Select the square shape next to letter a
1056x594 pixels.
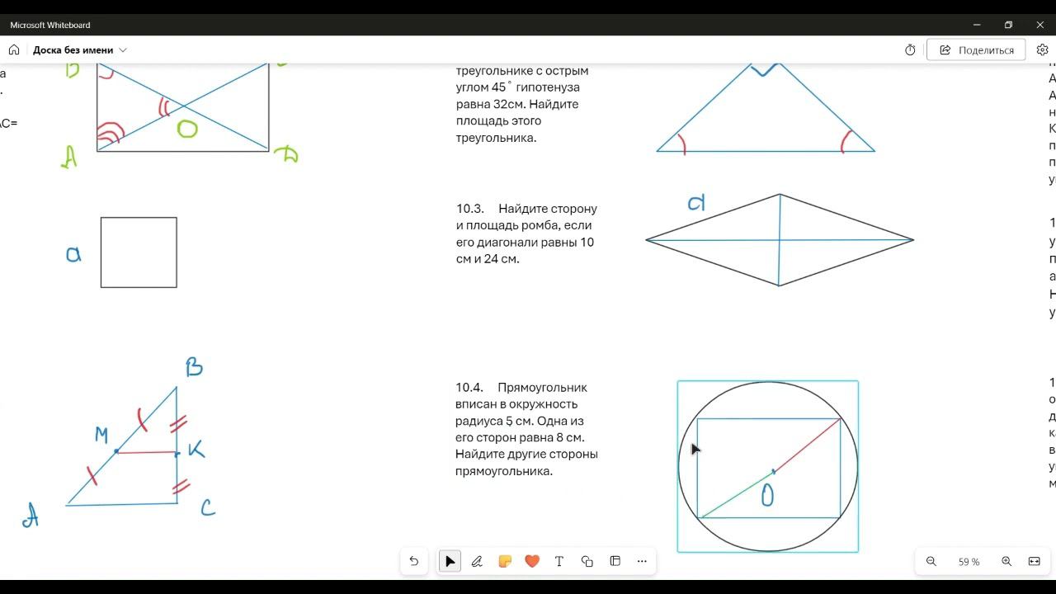click(x=139, y=252)
